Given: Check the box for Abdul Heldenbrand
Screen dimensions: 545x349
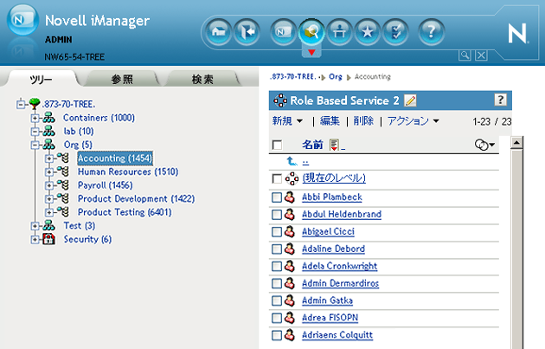Looking at the screenshot, I should 277,215.
